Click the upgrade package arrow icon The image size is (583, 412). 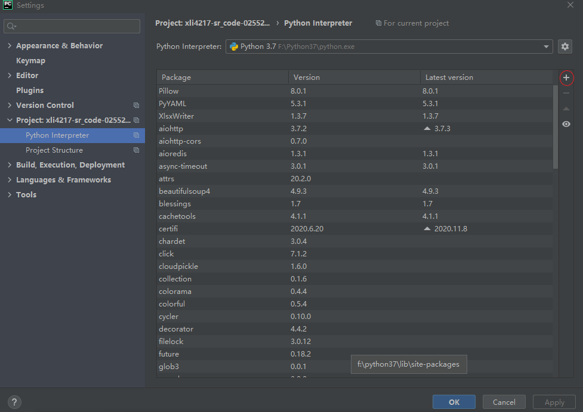(565, 108)
